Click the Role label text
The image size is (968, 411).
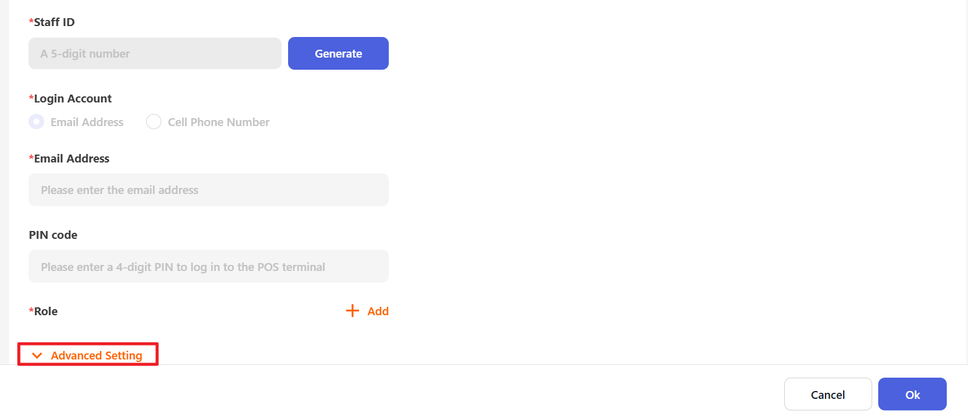pyautogui.click(x=45, y=312)
